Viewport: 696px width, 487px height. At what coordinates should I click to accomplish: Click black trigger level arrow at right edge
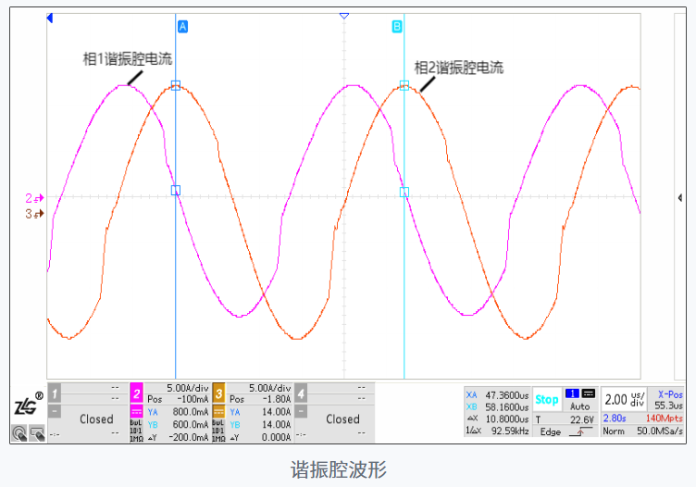(680, 197)
